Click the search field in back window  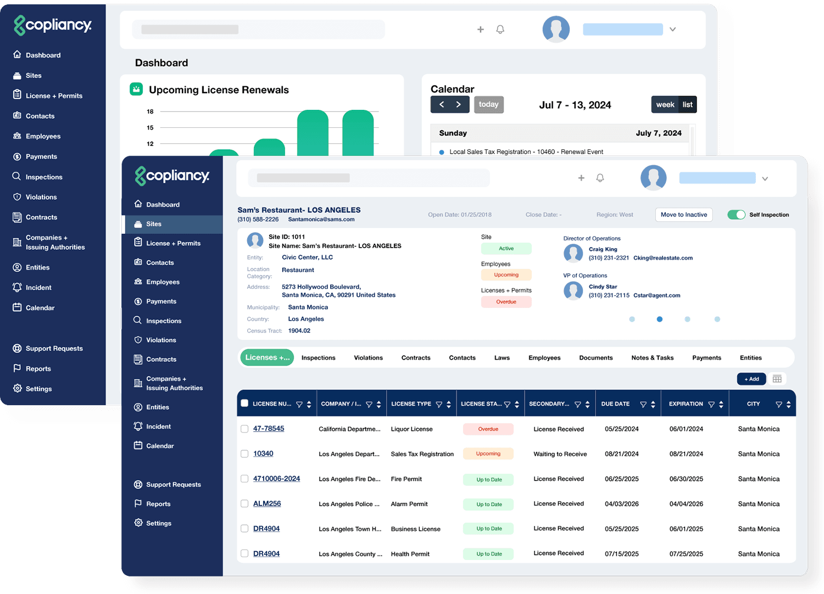coord(258,30)
